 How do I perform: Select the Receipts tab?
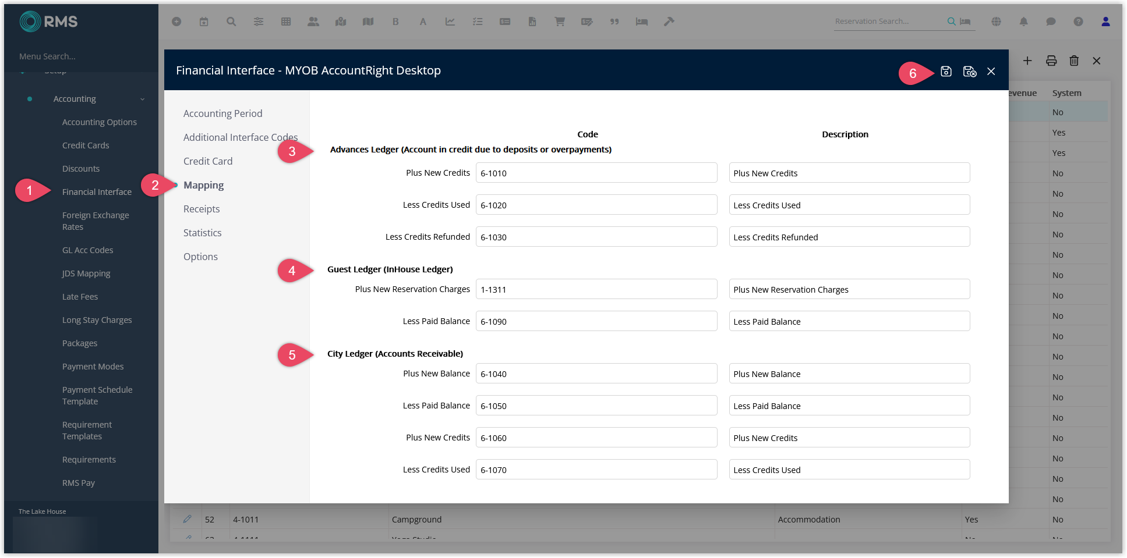[202, 209]
